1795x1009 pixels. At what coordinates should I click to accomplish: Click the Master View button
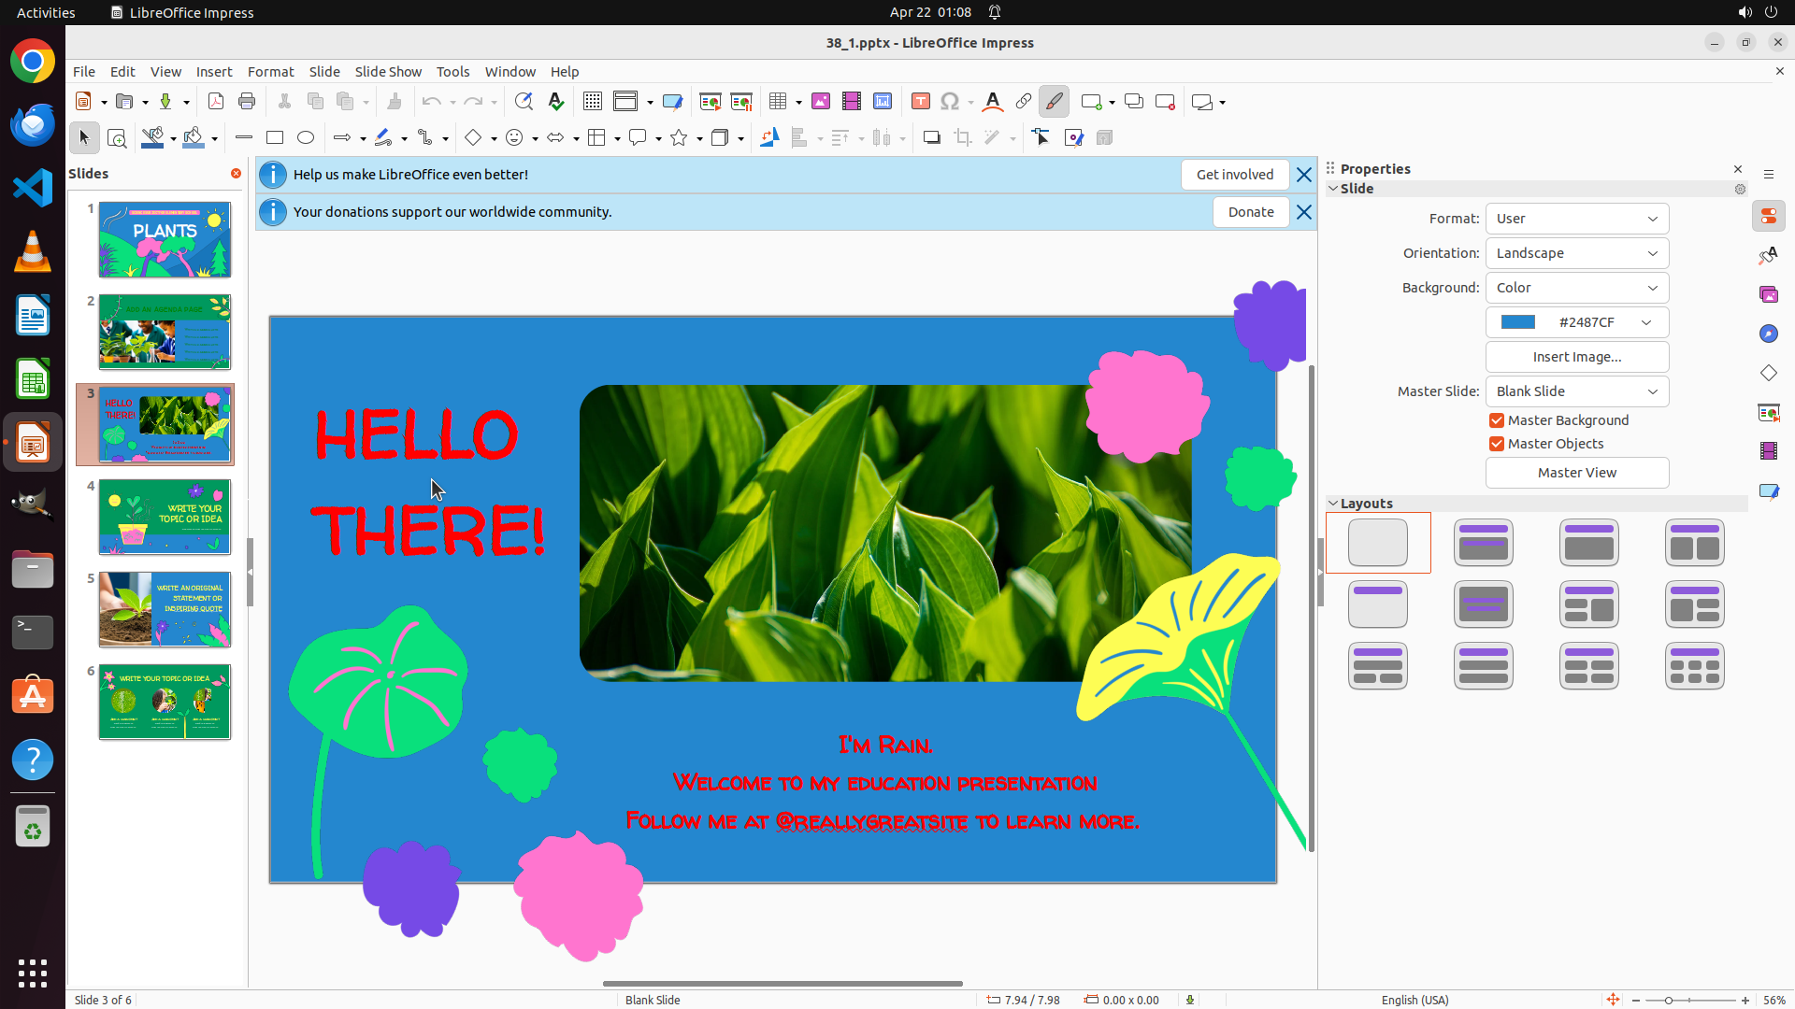pos(1576,473)
